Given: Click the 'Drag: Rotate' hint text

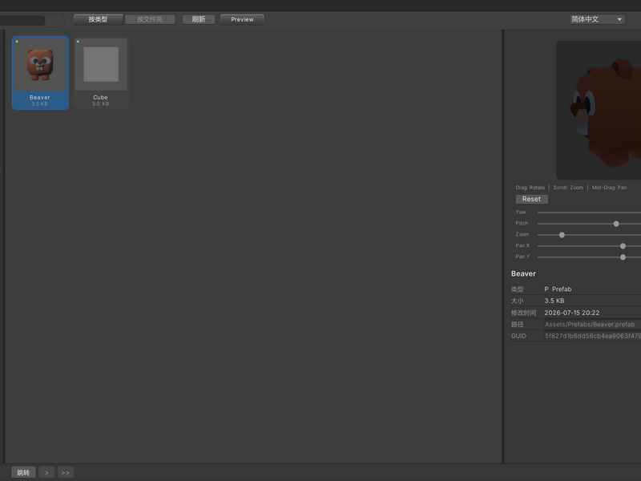Looking at the screenshot, I should [530, 188].
